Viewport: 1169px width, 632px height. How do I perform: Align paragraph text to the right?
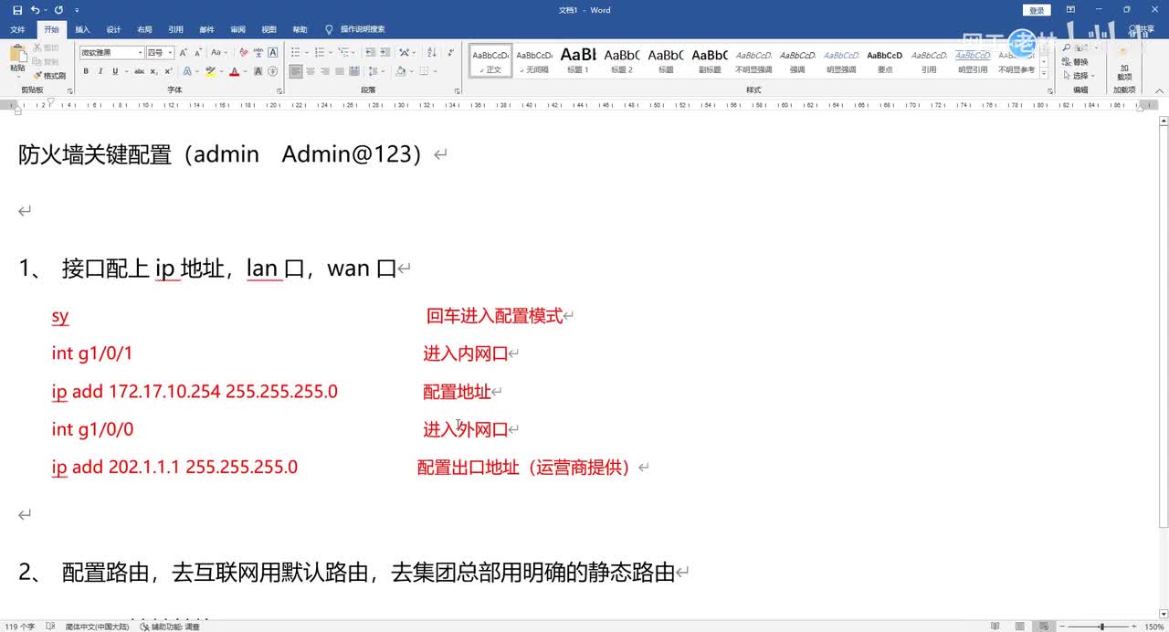[x=325, y=71]
